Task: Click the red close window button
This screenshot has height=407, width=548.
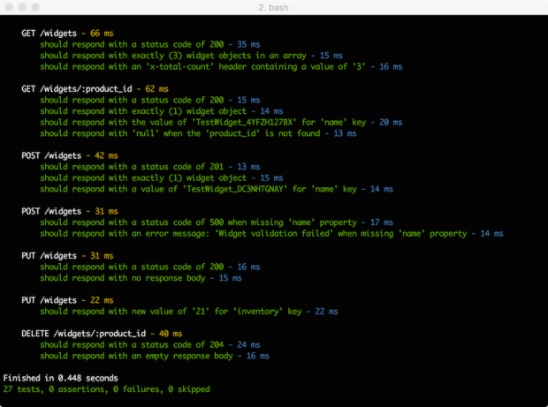Action: (x=10, y=7)
